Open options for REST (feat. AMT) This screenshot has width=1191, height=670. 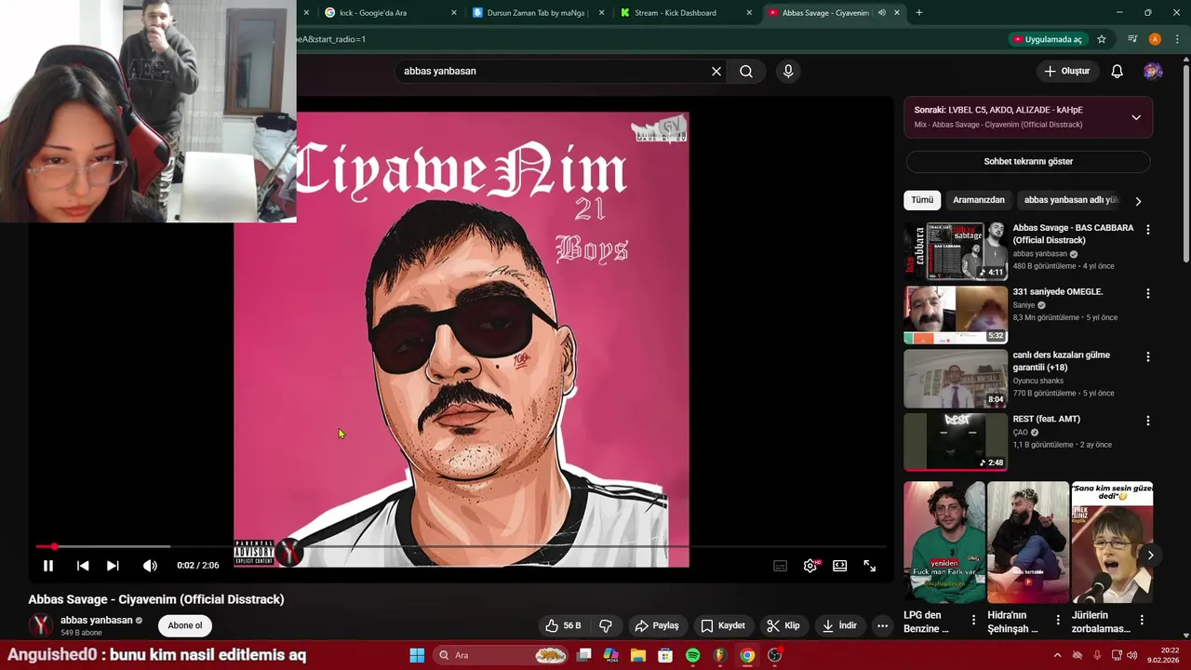pos(1148,421)
